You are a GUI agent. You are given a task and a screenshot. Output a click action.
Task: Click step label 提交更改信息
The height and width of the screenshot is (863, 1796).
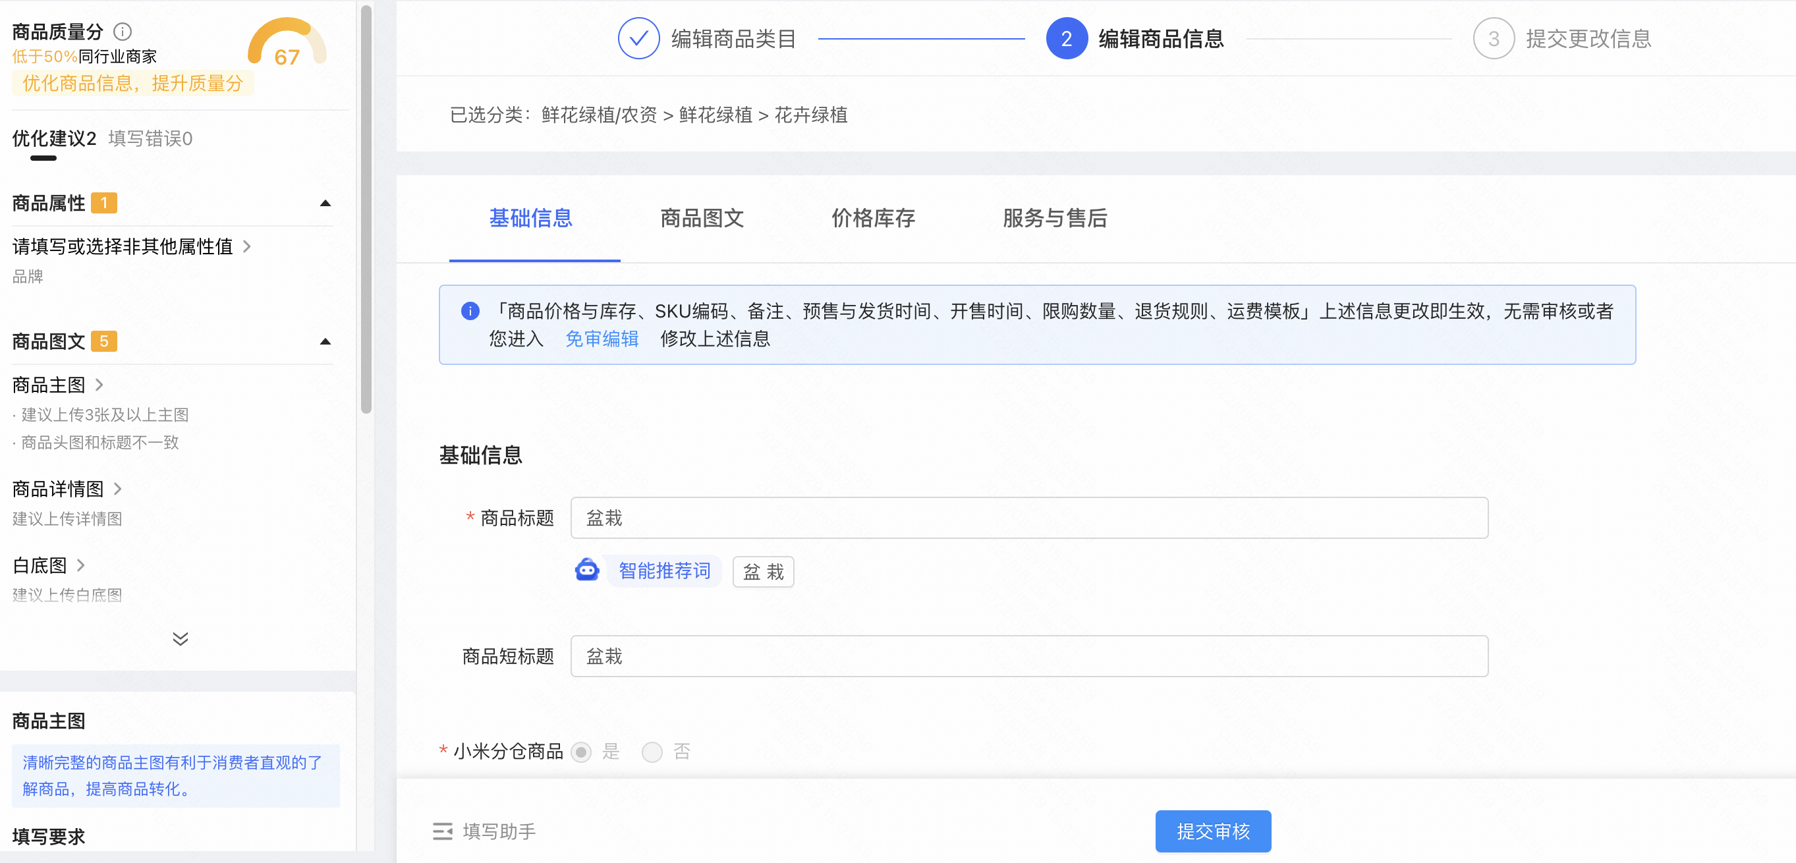[x=1588, y=39]
